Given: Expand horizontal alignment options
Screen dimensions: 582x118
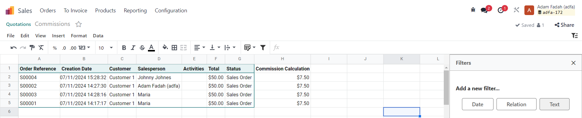Looking at the screenshot, I should point(199,48).
